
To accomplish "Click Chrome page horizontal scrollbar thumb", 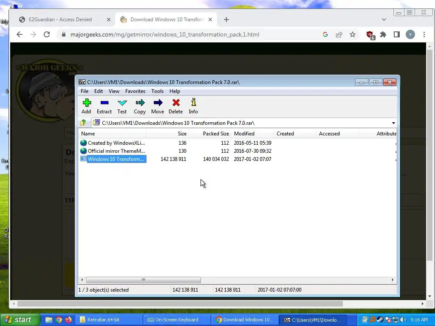I will point(180,304).
